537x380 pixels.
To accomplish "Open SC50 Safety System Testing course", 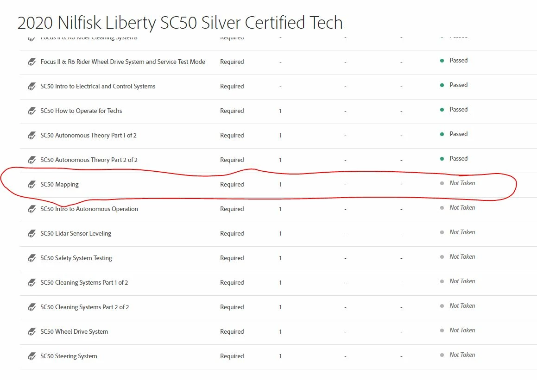I will click(x=76, y=258).
